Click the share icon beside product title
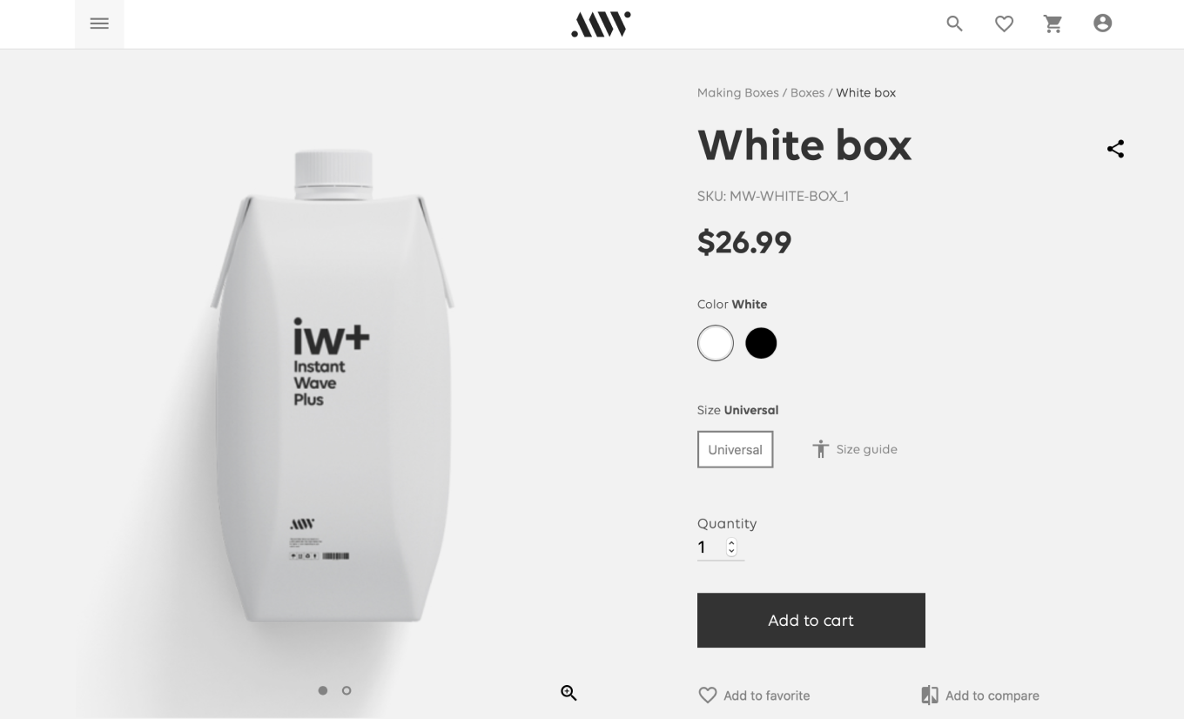The height and width of the screenshot is (719, 1184). pyautogui.click(x=1115, y=149)
